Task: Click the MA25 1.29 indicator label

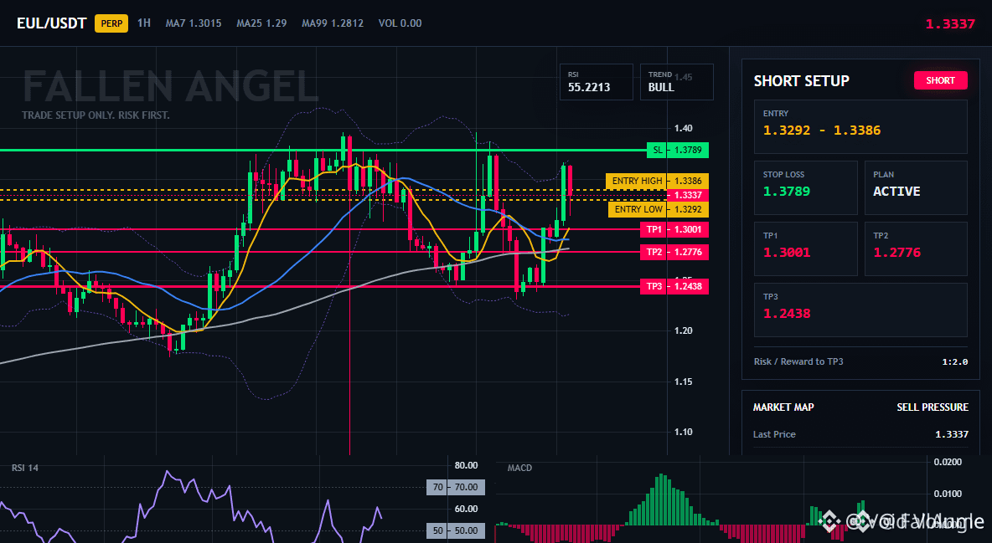Action: pos(261,23)
